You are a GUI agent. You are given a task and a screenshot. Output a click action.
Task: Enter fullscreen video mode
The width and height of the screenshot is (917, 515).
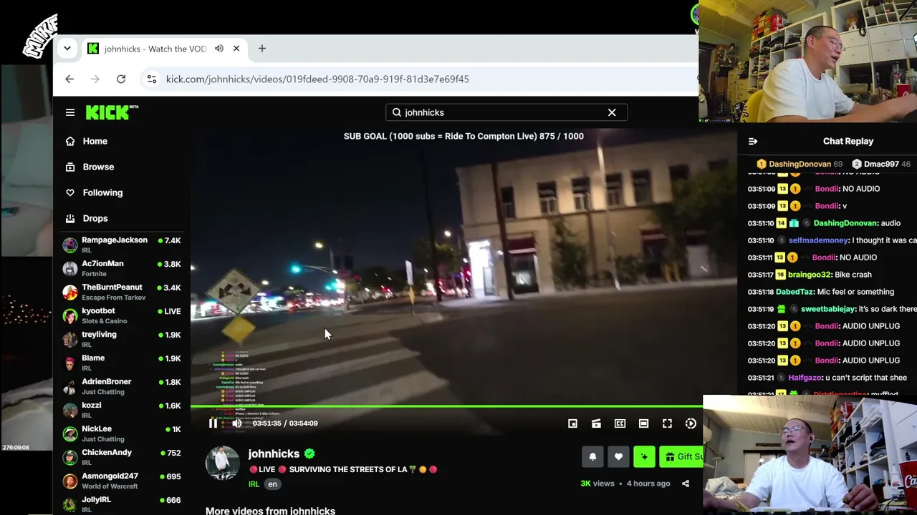pyautogui.click(x=667, y=423)
